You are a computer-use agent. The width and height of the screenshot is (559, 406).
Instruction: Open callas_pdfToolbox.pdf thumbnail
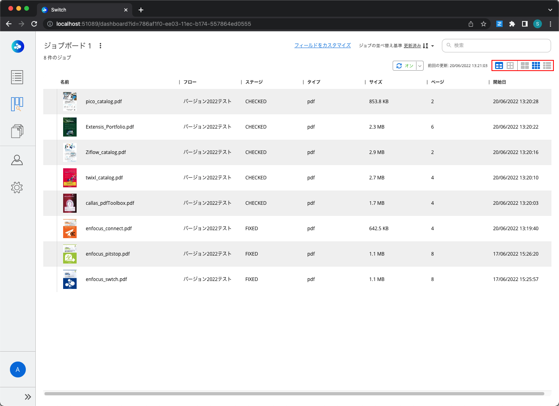pos(70,203)
